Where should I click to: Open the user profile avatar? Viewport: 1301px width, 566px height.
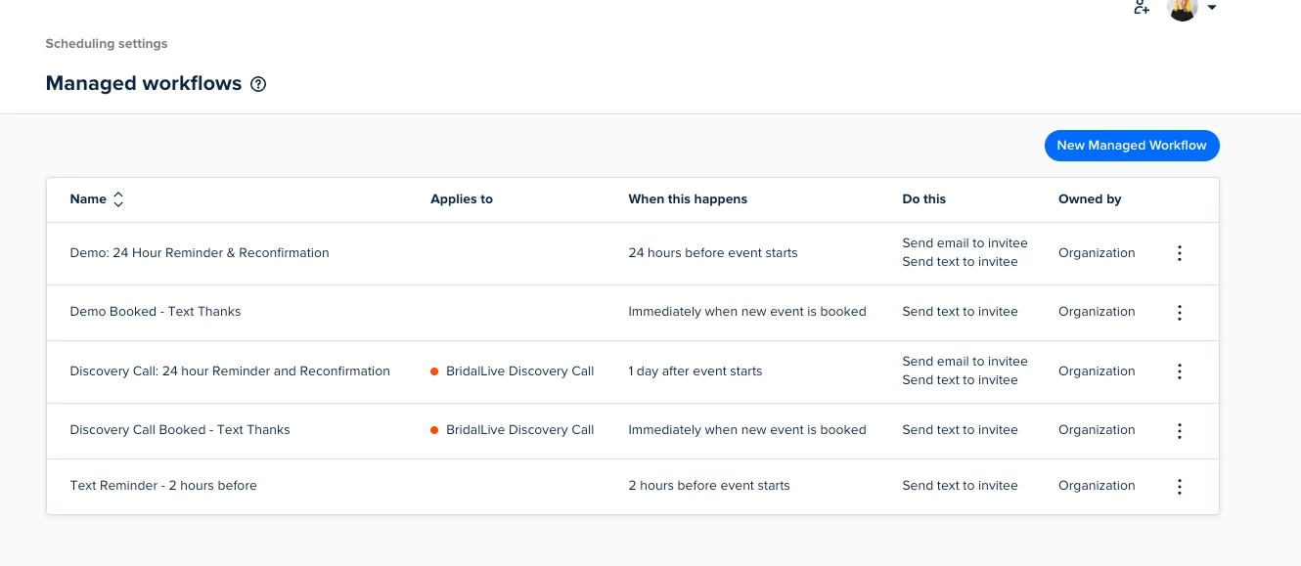[1182, 9]
